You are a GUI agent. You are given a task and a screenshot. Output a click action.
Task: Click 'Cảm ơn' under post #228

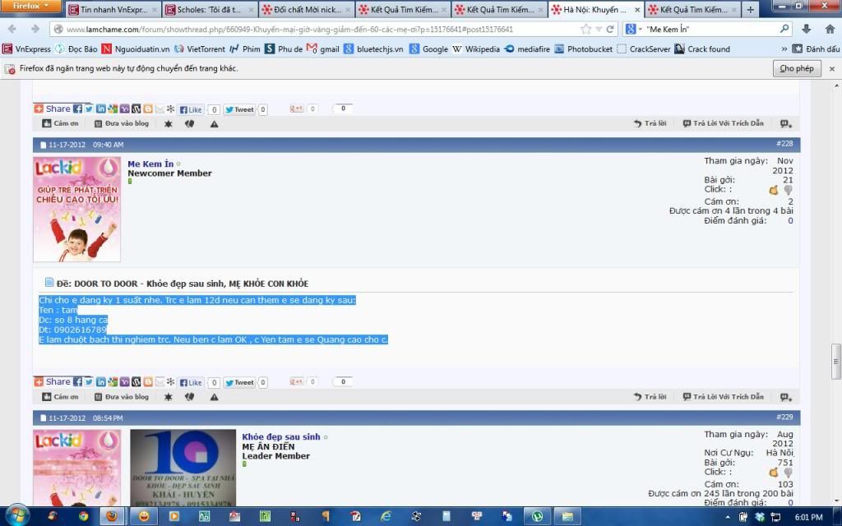[x=60, y=397]
